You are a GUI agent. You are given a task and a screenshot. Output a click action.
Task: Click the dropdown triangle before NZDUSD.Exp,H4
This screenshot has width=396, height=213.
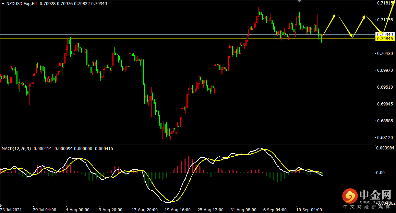pyautogui.click(x=3, y=4)
